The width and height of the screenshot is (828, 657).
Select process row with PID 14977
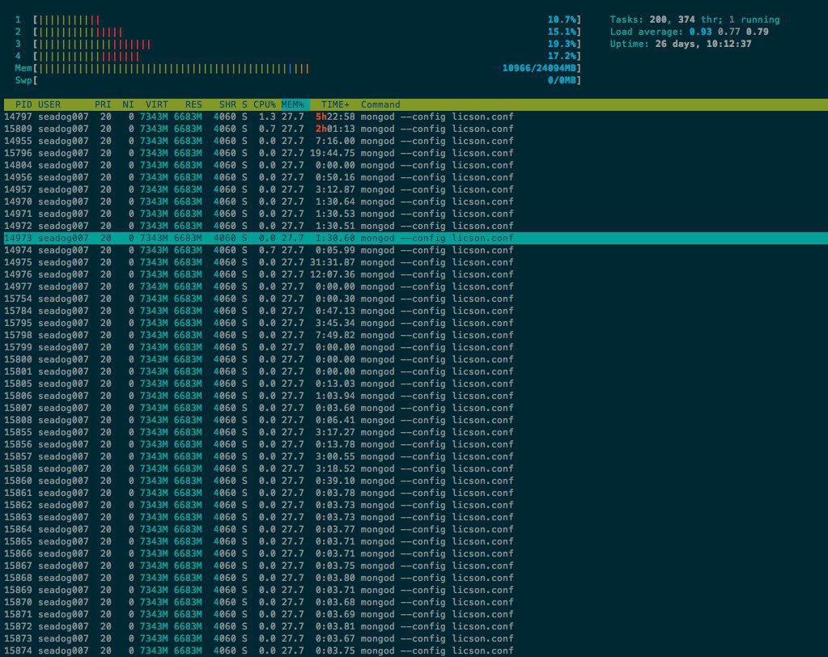[414, 286]
